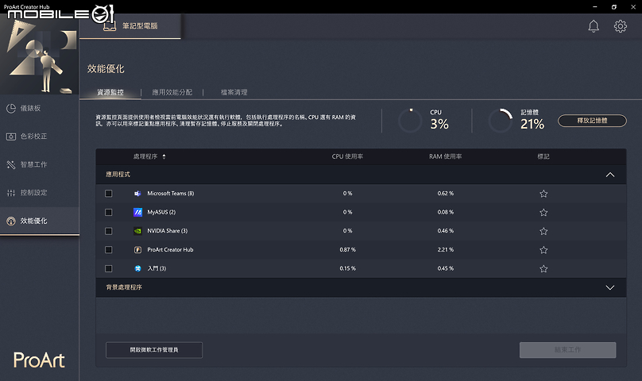Click the ProArt logo in the sidebar
This screenshot has height=381, width=642.
click(x=39, y=360)
